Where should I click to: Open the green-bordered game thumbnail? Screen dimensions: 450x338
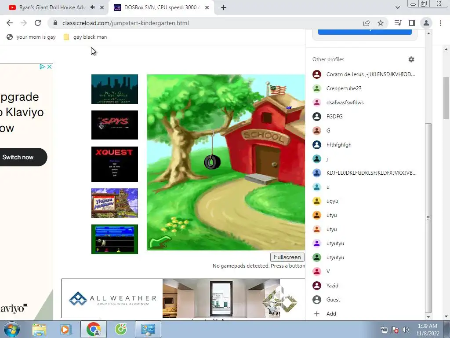point(115,239)
